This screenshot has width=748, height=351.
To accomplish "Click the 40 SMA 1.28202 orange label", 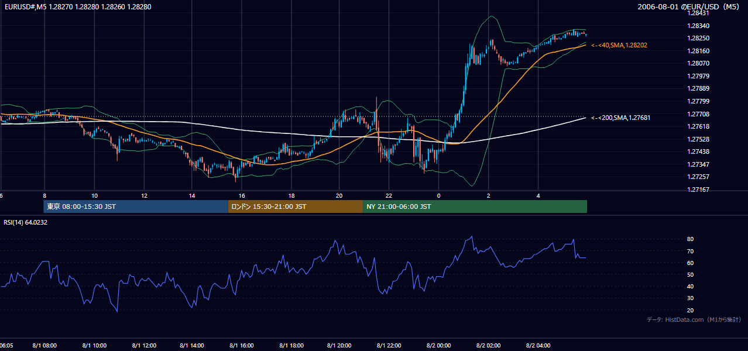I will click(619, 45).
